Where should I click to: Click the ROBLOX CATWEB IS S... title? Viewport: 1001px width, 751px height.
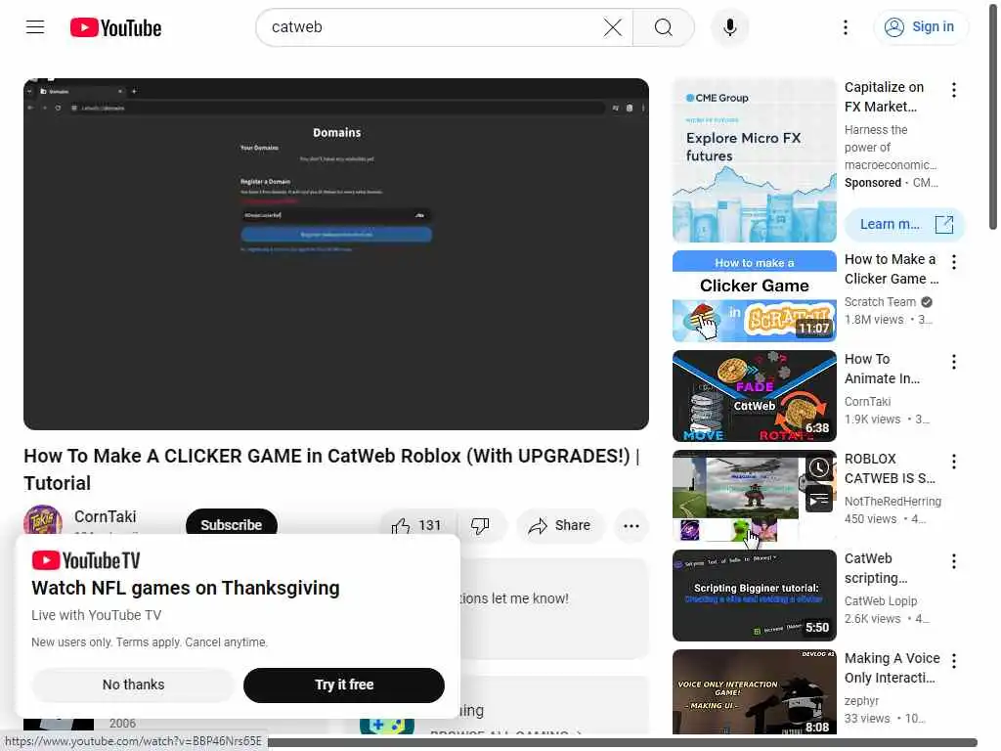tap(890, 468)
